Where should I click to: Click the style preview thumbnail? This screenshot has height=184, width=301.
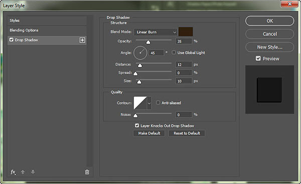[269, 89]
